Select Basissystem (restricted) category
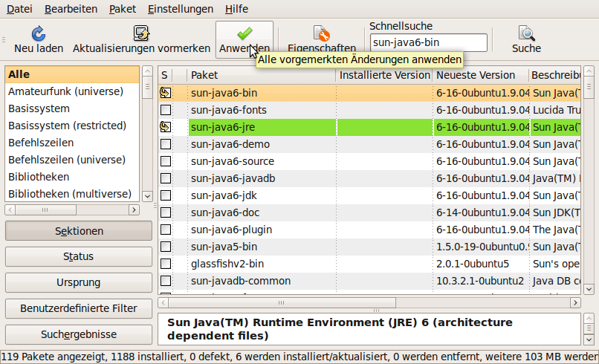This screenshot has width=599, height=364. (72, 126)
